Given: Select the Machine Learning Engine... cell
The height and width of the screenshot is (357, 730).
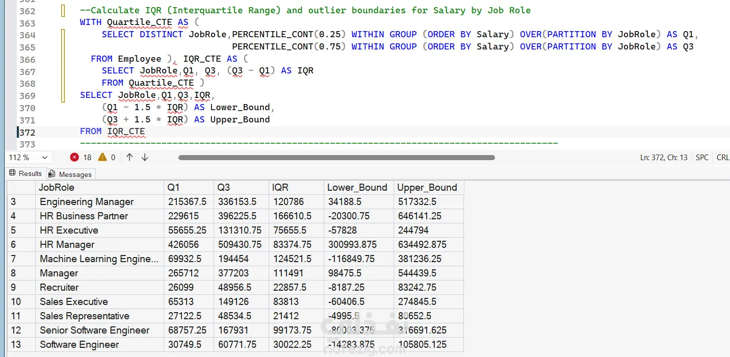Looking at the screenshot, I should tap(100, 259).
